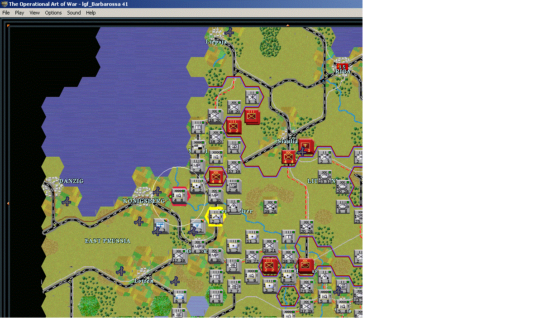Image resolution: width=544 pixels, height=318 pixels.
Task: Click the RIGA map label
Action: [343, 72]
